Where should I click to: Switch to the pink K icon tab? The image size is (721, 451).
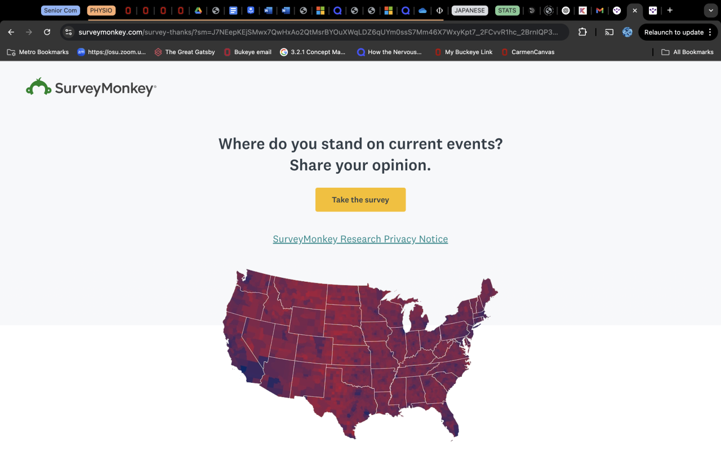pos(583,10)
